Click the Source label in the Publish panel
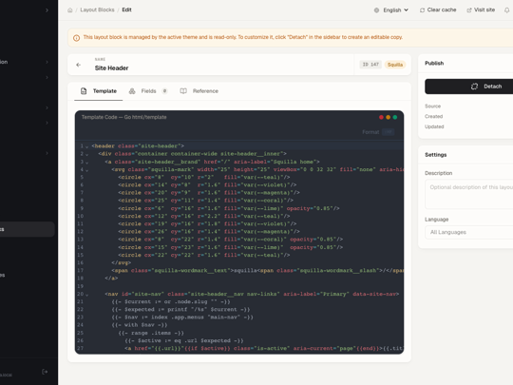This screenshot has width=513, height=385. (432, 106)
